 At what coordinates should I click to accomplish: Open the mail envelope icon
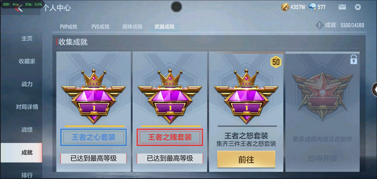point(342,7)
